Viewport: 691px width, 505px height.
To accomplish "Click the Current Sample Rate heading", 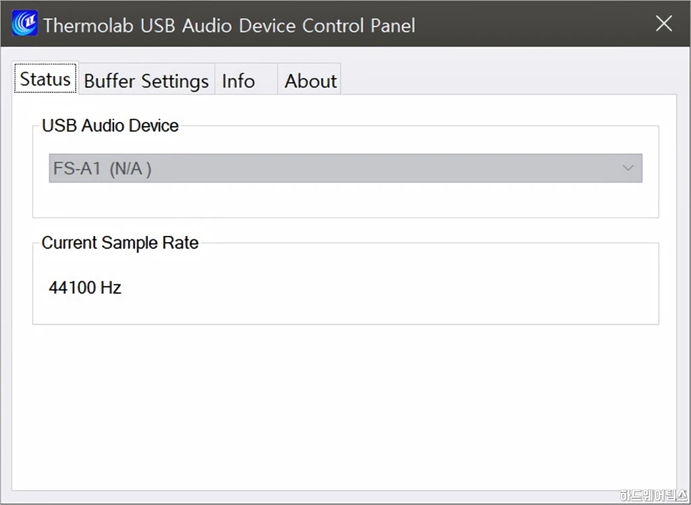I will tap(120, 243).
